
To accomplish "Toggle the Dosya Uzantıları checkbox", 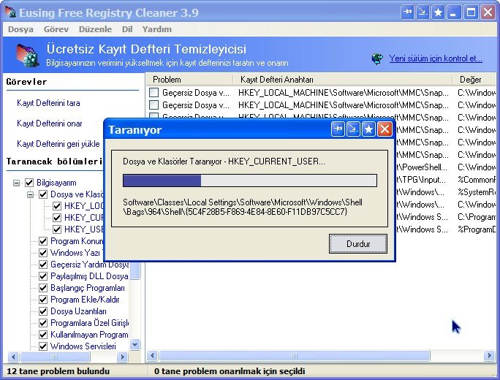I will (43, 311).
